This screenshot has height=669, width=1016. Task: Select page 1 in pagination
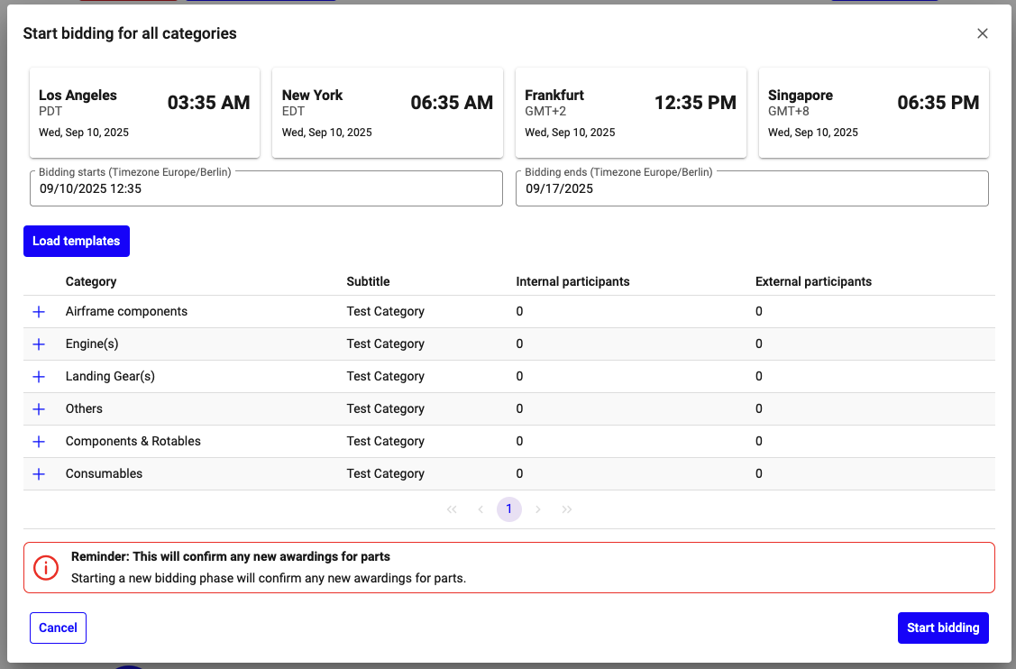pyautogui.click(x=509, y=509)
